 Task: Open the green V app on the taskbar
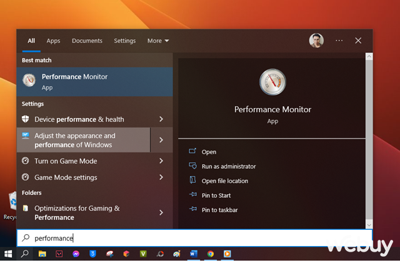coord(143,254)
